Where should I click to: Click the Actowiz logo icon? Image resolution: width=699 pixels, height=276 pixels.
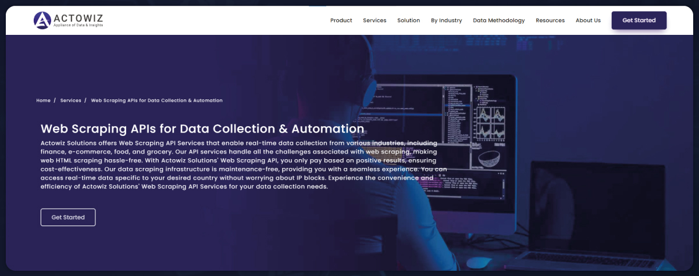click(42, 20)
